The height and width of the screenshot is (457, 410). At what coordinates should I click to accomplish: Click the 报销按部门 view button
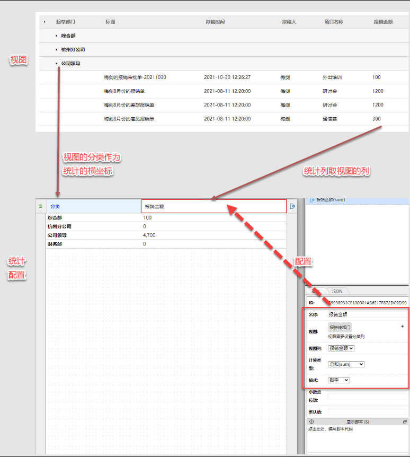340,328
